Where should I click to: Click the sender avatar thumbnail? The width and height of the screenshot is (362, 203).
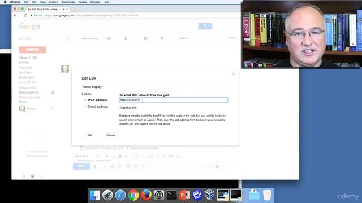(65, 69)
